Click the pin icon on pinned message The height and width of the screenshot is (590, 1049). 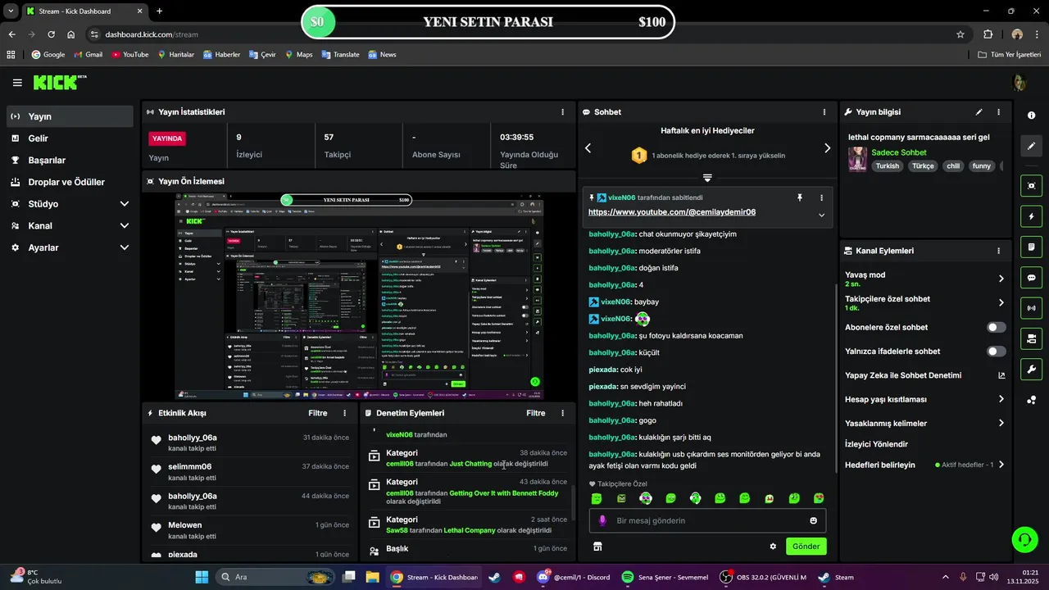click(x=800, y=197)
